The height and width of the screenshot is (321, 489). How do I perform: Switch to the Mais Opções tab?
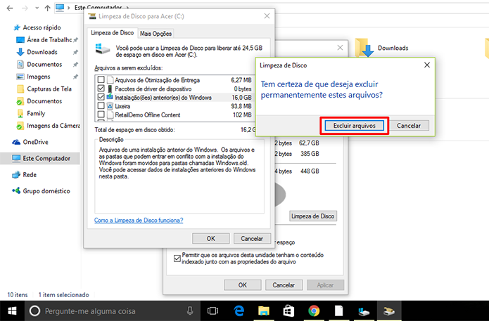155,33
